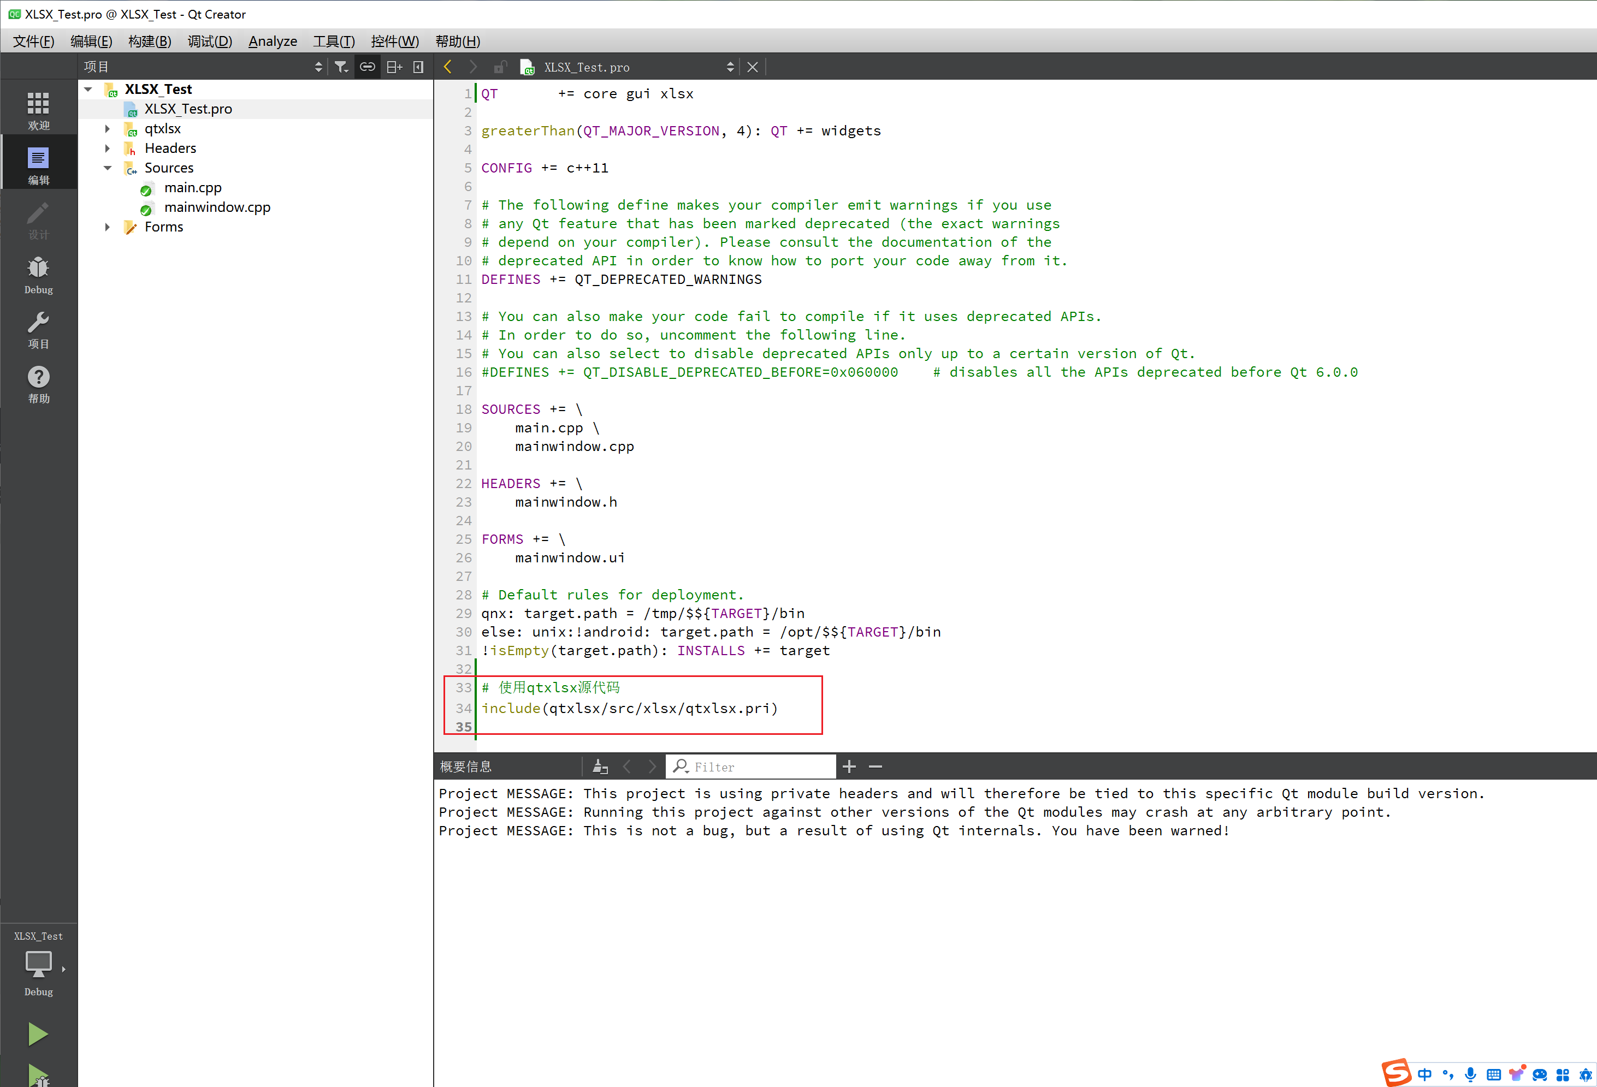The height and width of the screenshot is (1087, 1597).
Task: Toggle Chinese/English input mode (中)
Action: click(x=1424, y=1074)
